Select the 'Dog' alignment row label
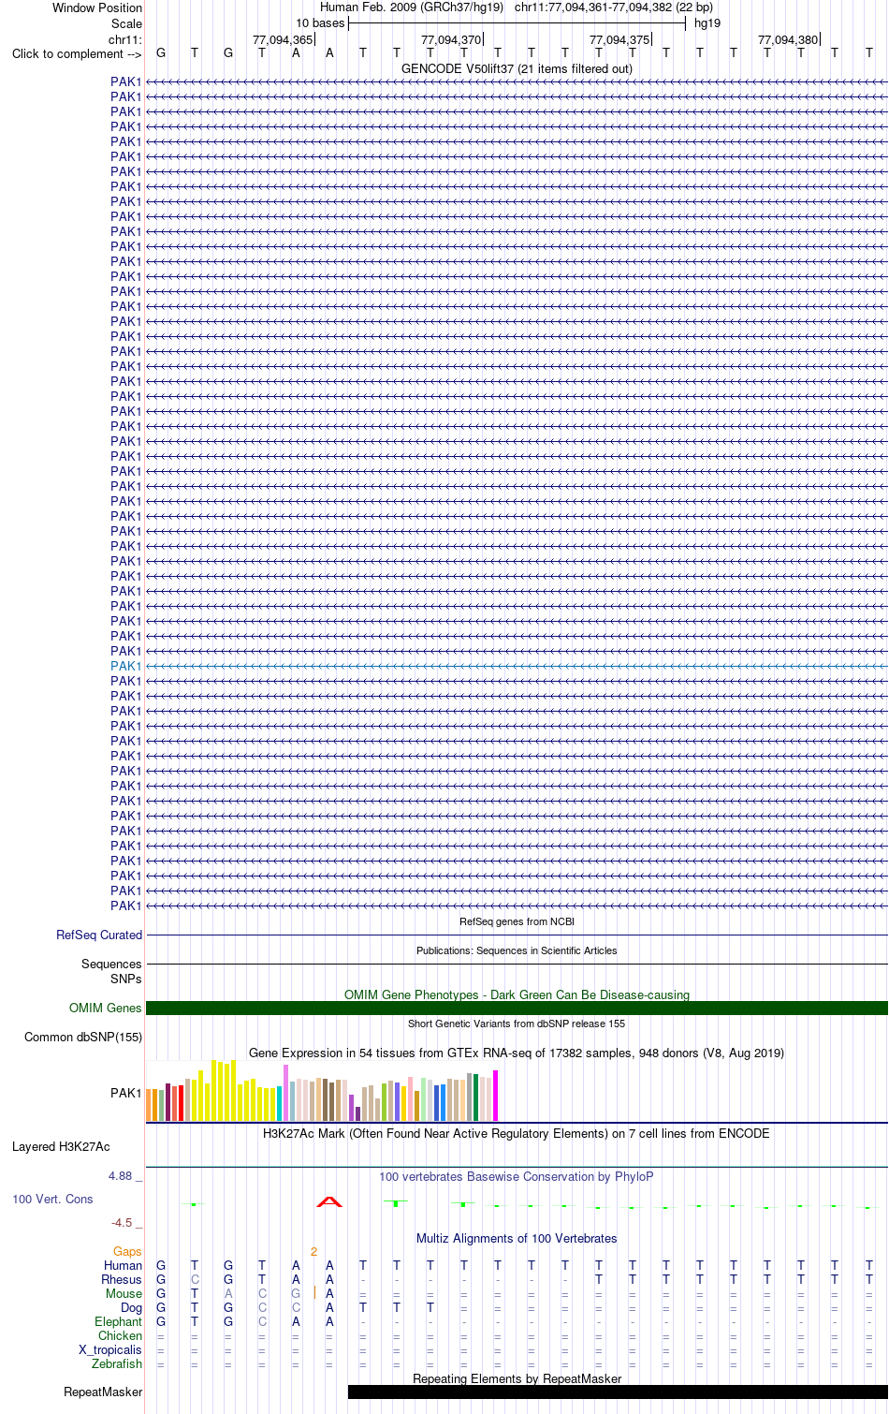The image size is (889, 1414). coord(131,1307)
